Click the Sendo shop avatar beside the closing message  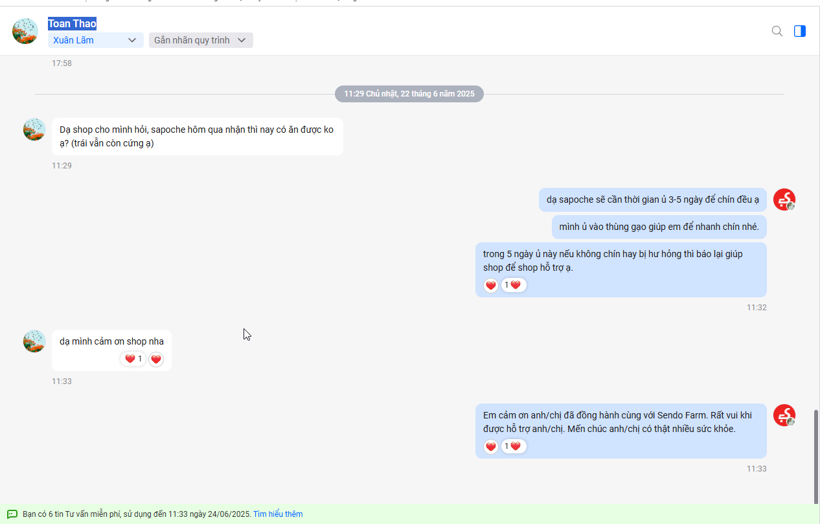tap(784, 415)
